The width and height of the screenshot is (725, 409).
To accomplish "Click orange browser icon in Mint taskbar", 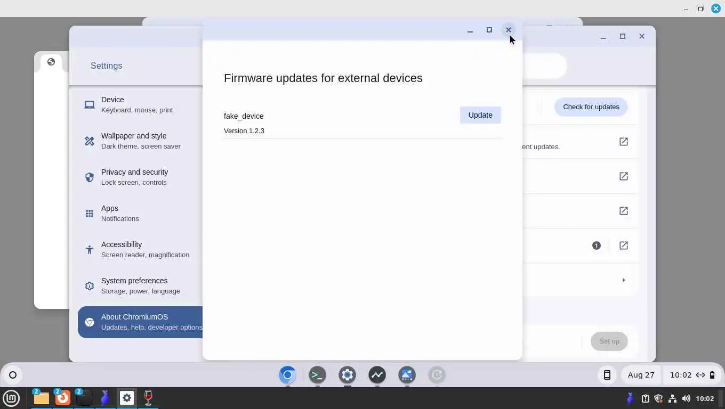I will click(x=63, y=398).
